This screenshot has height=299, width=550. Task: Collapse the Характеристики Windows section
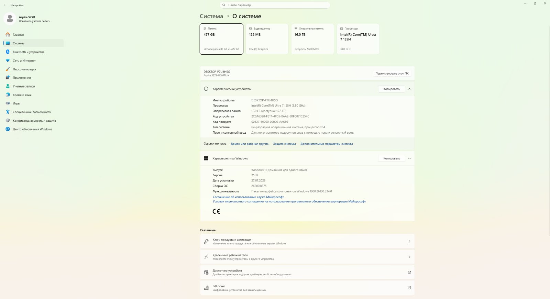(x=409, y=158)
